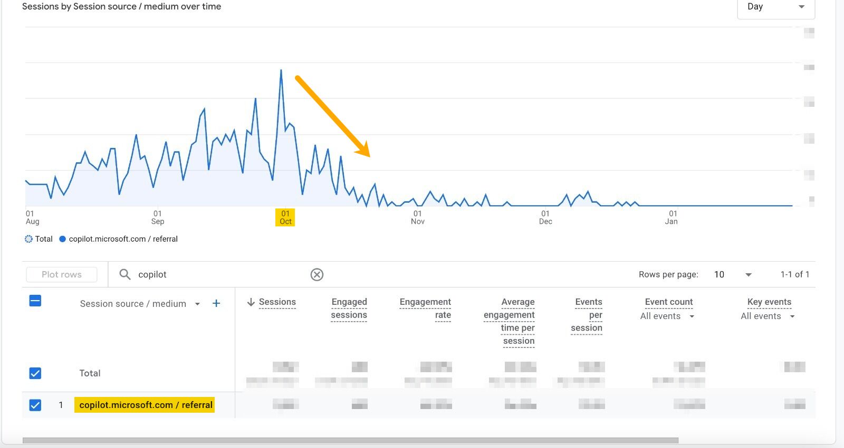Sort by Events per session column
Viewport: 844px width, 448px height.
[x=588, y=314]
